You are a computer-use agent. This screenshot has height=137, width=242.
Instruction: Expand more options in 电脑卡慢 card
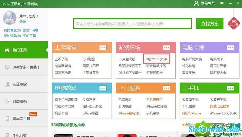230,48
